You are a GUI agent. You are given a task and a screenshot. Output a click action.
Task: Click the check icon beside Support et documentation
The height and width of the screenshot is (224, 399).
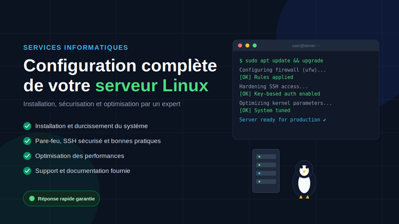pyautogui.click(x=27, y=171)
